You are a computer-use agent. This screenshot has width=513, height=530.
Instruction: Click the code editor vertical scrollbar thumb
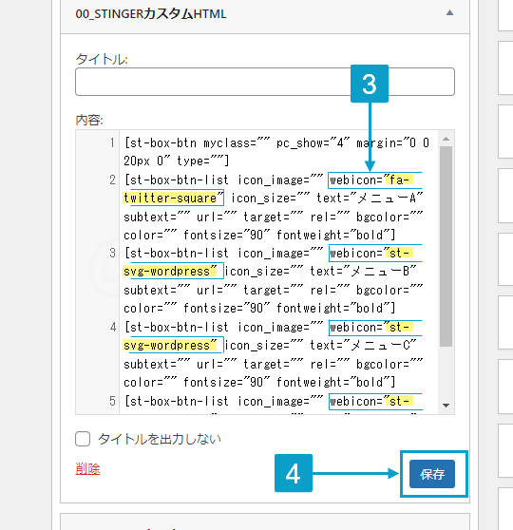click(x=446, y=246)
